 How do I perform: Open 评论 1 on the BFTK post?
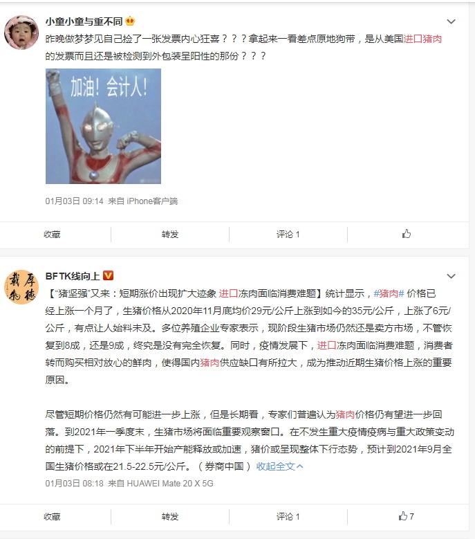point(288,516)
